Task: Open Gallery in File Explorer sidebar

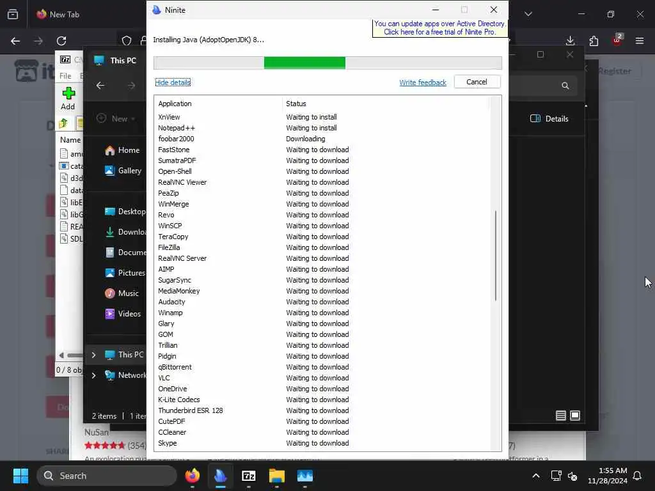Action: point(123,171)
